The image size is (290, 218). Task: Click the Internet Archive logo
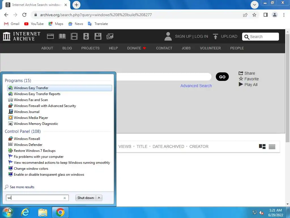pyautogui.click(x=22, y=36)
